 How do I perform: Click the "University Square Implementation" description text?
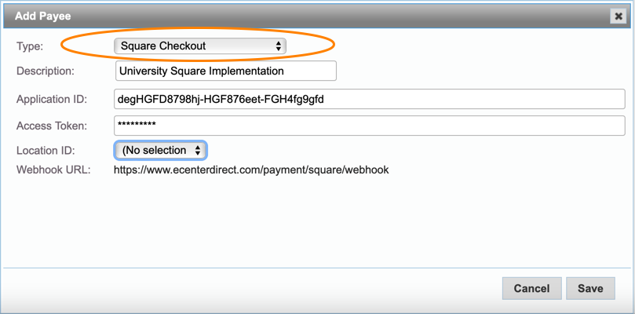[201, 71]
